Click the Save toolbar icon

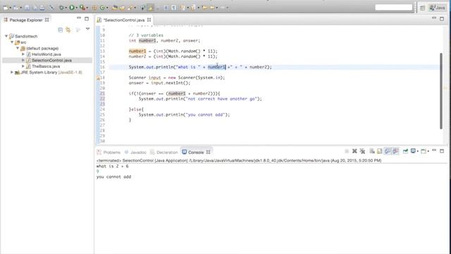point(27,8)
